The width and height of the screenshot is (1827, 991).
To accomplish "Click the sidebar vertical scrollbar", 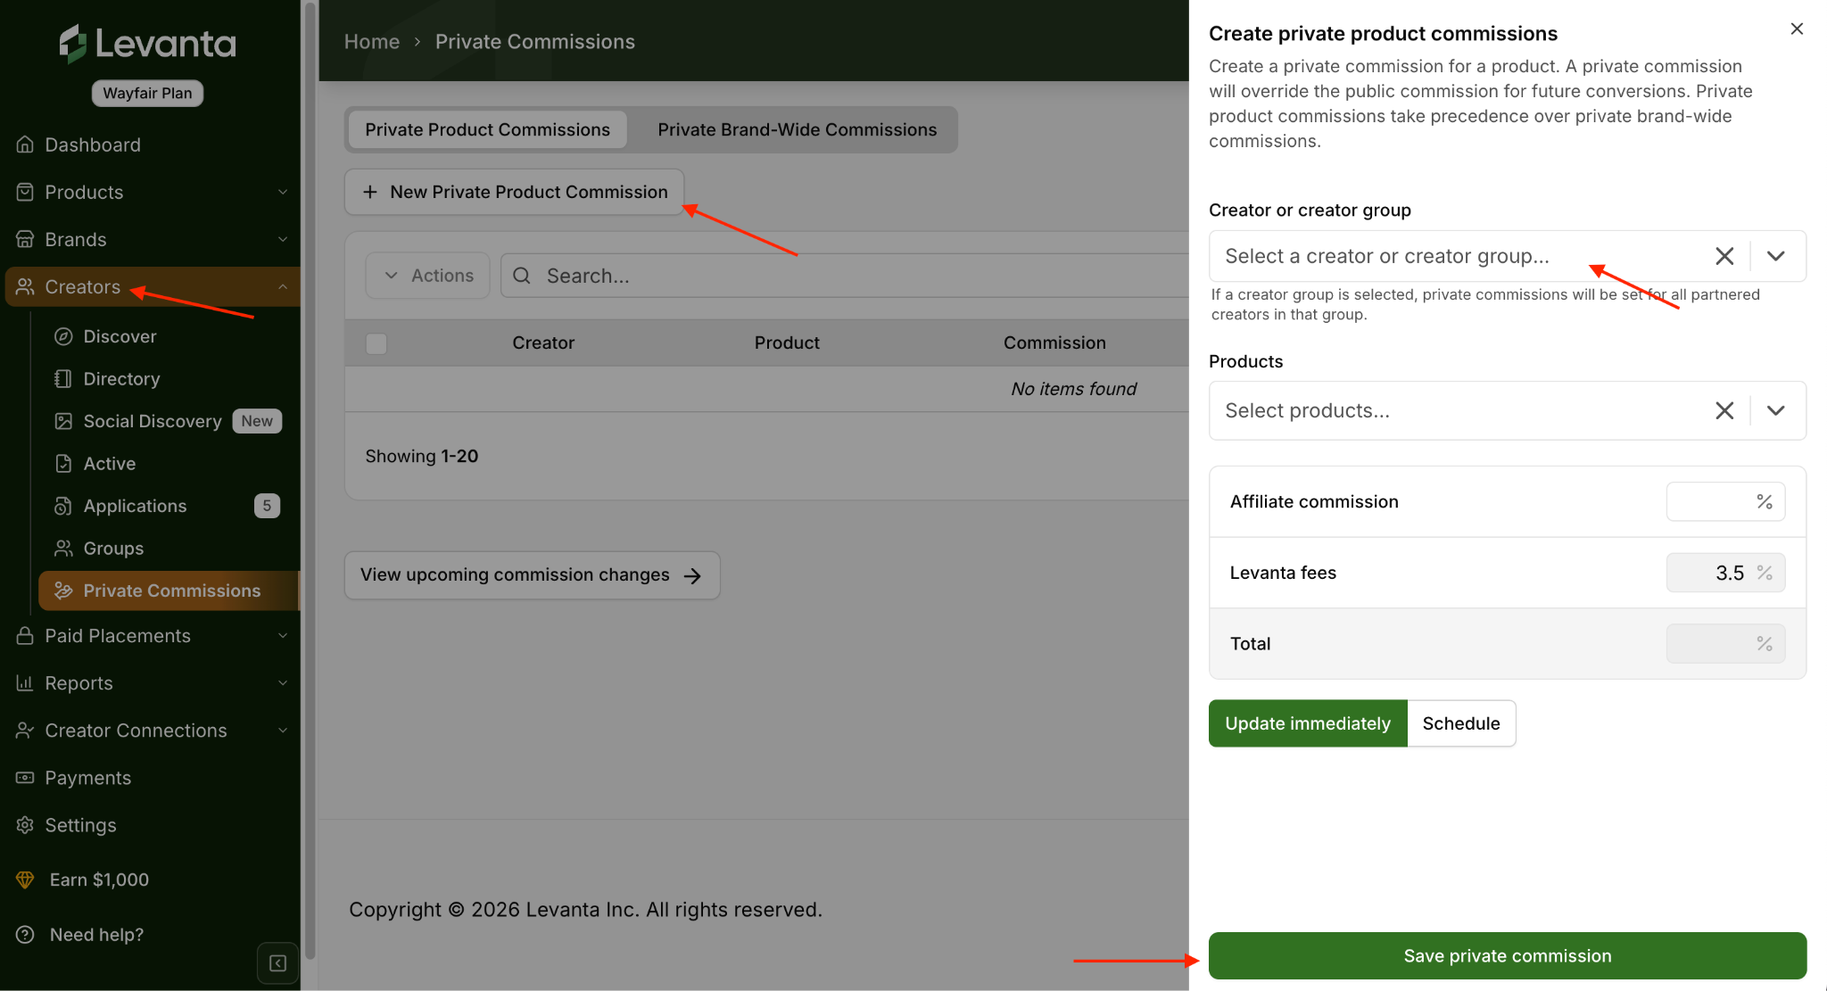I will point(310,482).
